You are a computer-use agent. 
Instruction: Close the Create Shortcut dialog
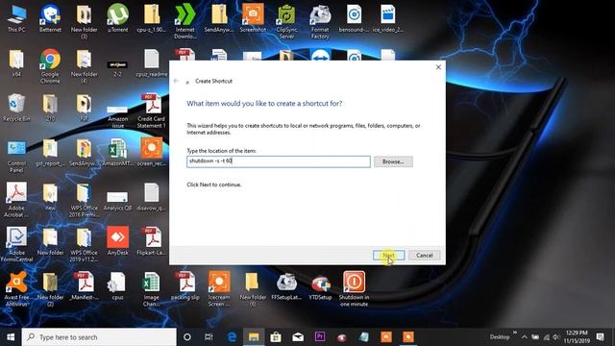pyautogui.click(x=438, y=67)
